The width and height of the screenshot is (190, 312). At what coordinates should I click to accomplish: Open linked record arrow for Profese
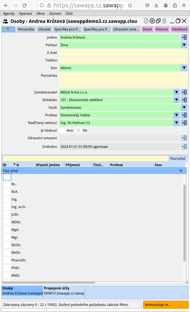(x=184, y=115)
